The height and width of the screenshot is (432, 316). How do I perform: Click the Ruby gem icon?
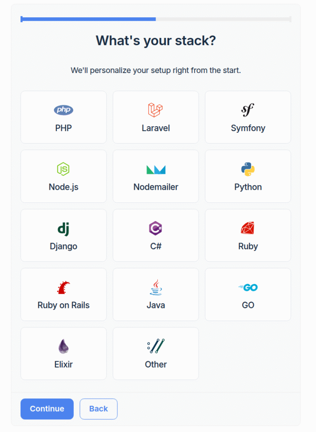[x=247, y=228]
